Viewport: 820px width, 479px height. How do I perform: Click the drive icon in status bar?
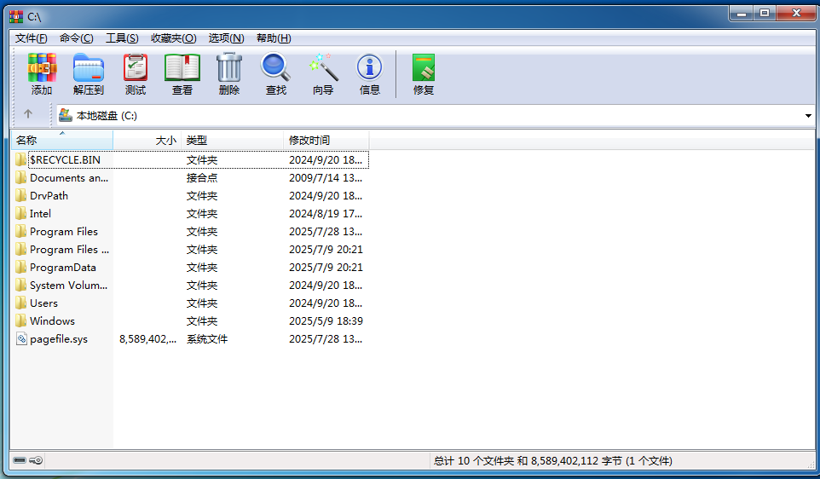click(20, 461)
